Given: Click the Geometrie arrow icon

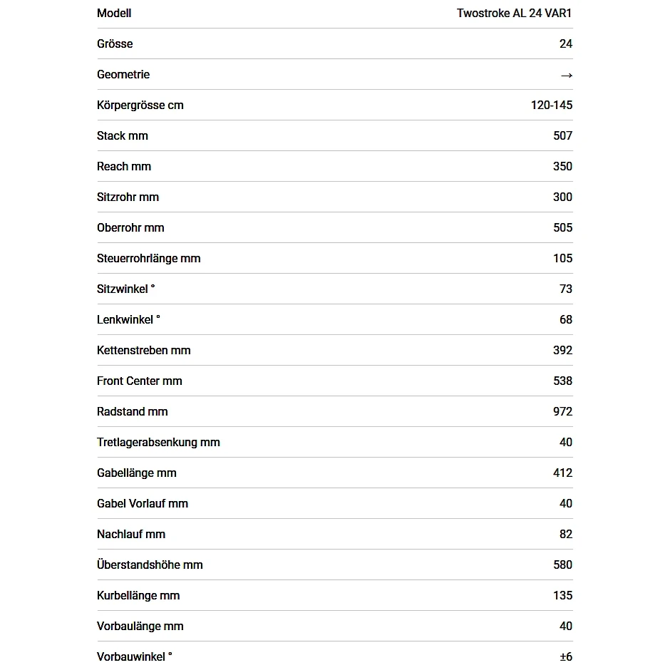Looking at the screenshot, I should [566, 75].
